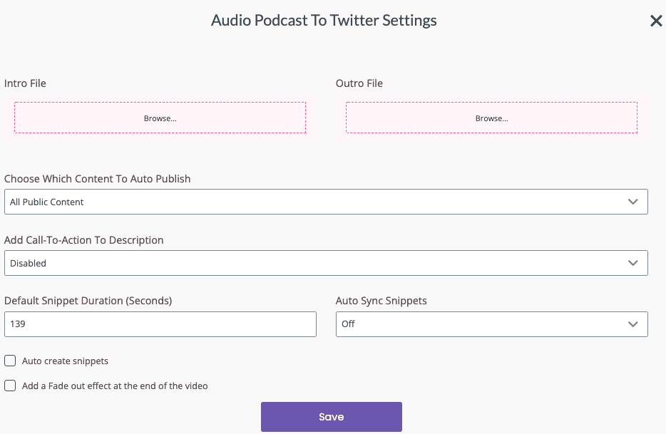Click the "Auto create snippets" label text
This screenshot has width=666, height=434.
pos(65,361)
